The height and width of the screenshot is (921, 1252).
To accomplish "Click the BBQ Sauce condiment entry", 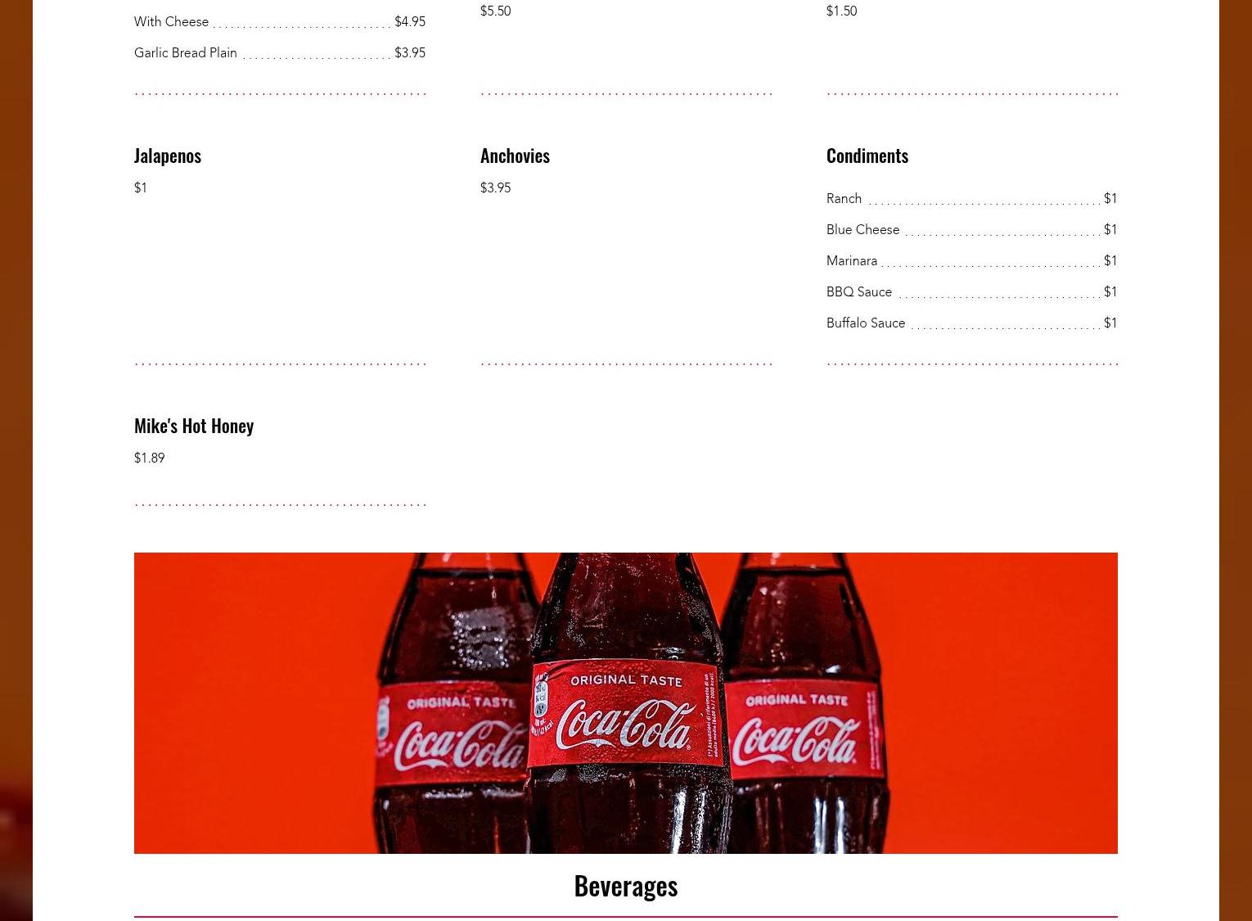I will pos(971,291).
